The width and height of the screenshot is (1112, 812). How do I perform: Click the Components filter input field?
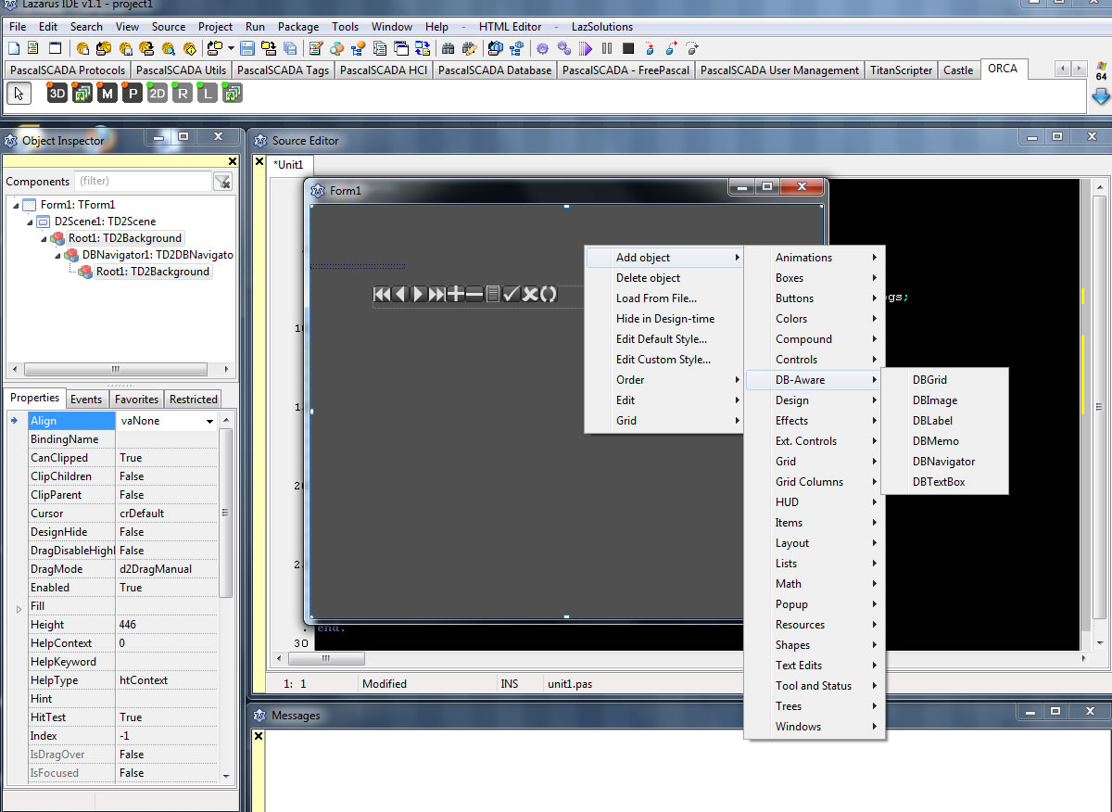pos(143,182)
